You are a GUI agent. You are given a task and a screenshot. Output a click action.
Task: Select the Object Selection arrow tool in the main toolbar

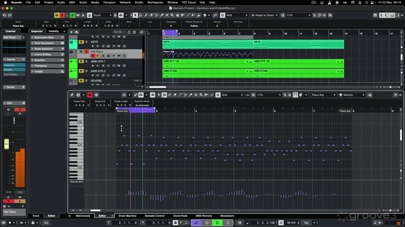point(135,15)
